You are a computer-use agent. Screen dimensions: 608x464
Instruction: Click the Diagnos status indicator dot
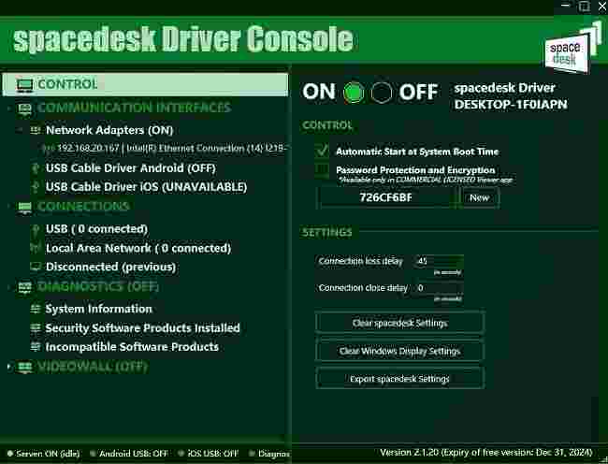[252, 453]
